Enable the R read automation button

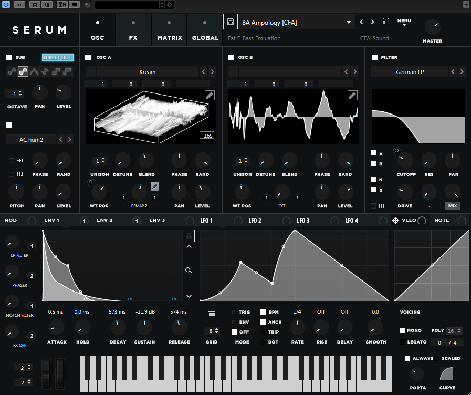point(35,5)
